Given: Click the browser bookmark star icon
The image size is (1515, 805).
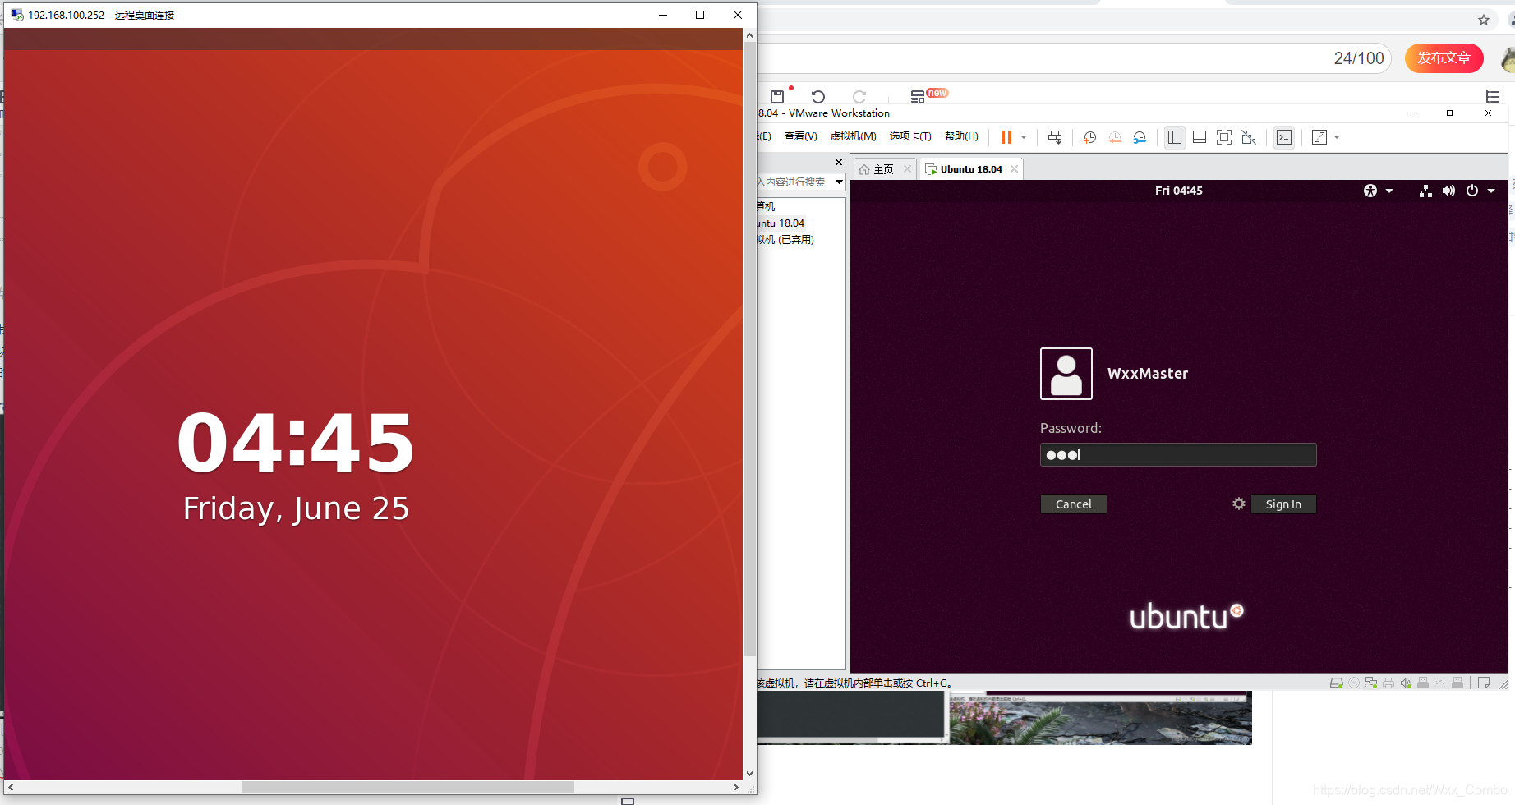Looking at the screenshot, I should tap(1484, 20).
